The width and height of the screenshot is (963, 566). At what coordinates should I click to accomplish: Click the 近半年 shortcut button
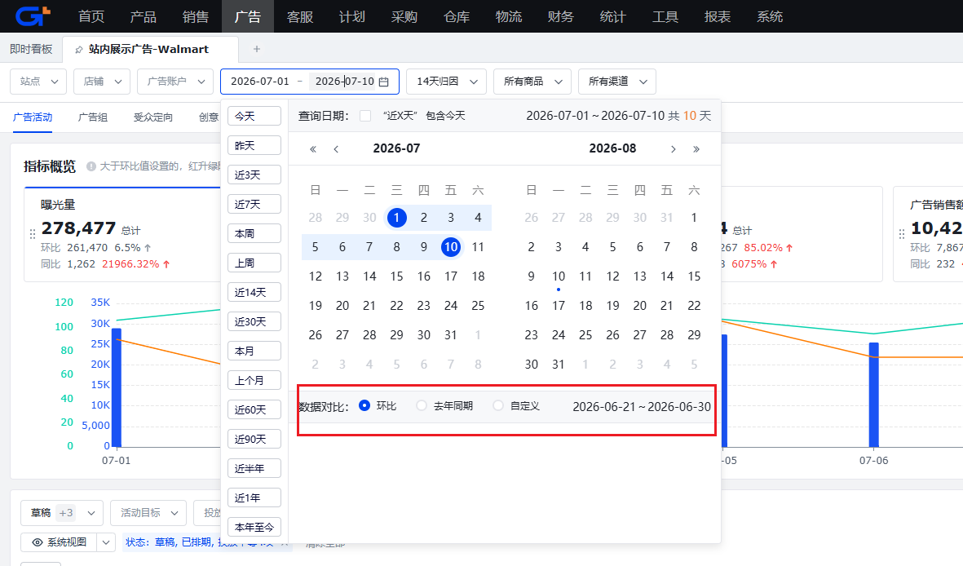[254, 468]
